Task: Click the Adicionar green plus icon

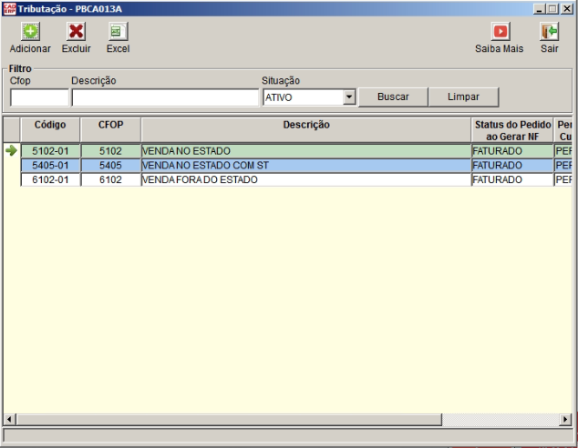Action: [30, 32]
